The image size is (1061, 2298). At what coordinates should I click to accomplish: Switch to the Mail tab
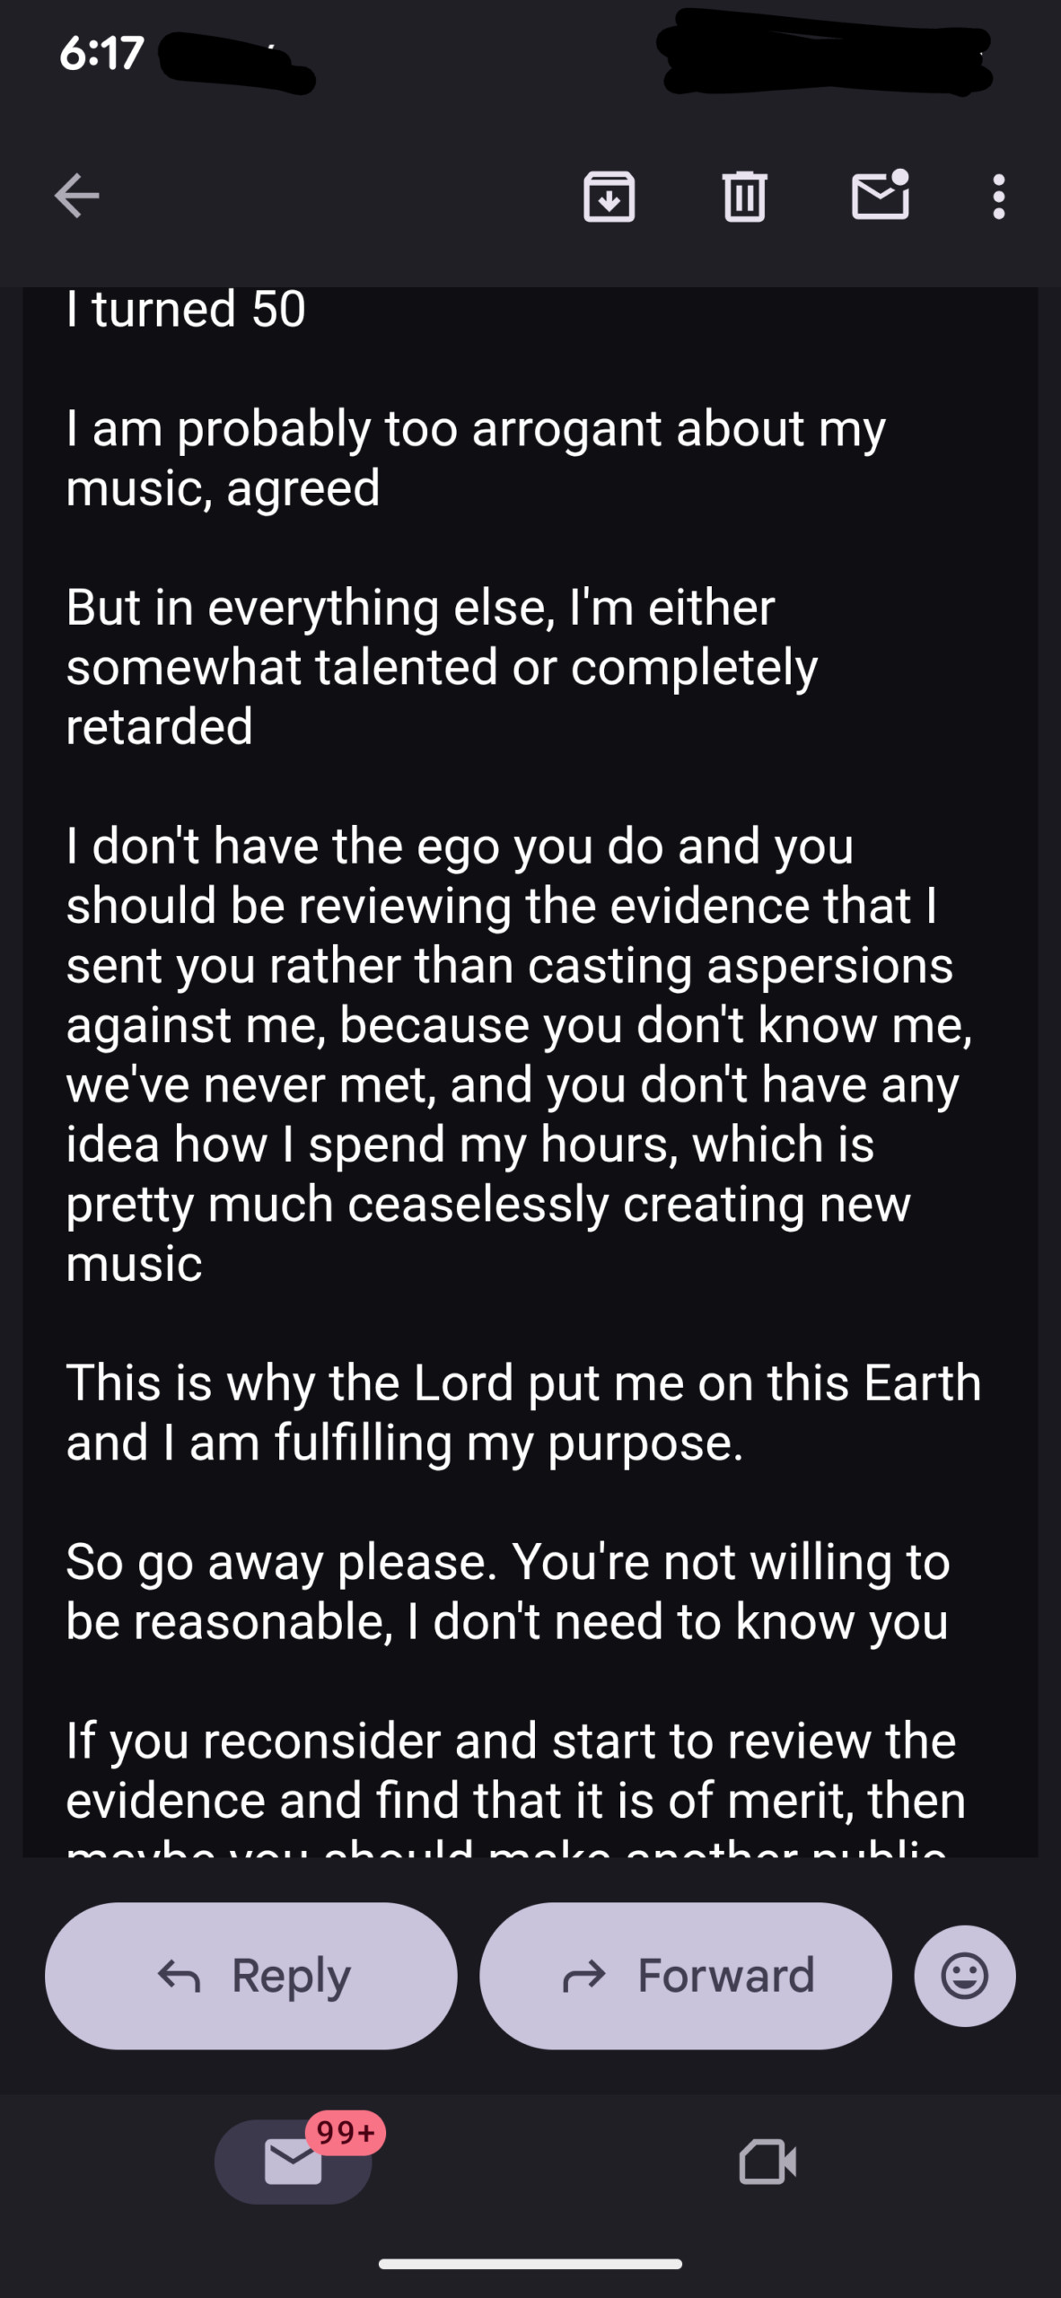pos(293,2162)
